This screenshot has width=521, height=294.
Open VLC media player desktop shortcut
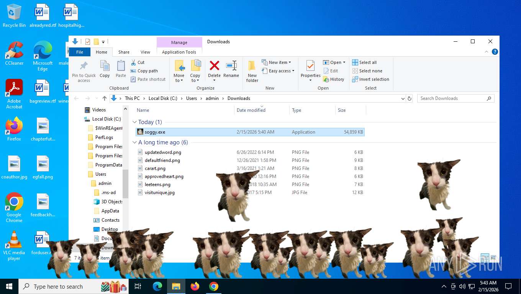pos(14,245)
